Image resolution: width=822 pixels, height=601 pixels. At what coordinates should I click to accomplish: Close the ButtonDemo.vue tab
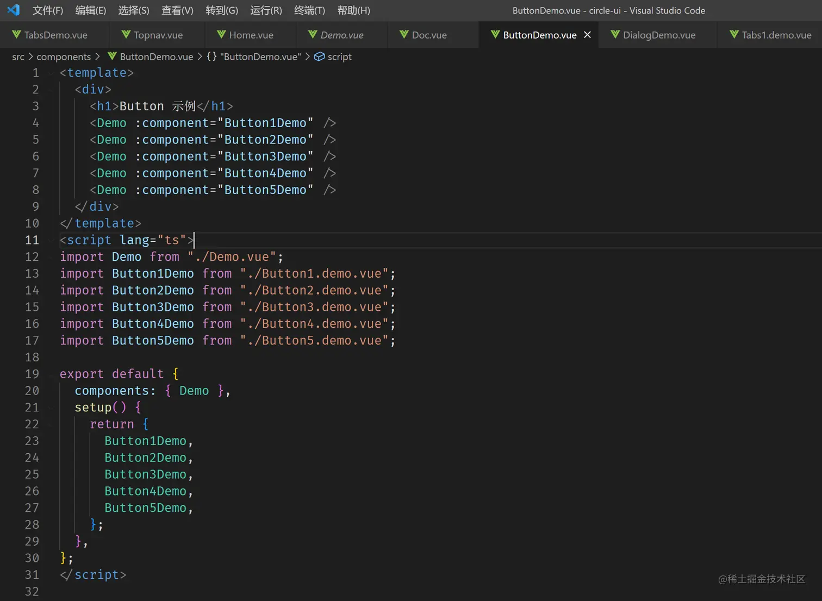tap(587, 35)
